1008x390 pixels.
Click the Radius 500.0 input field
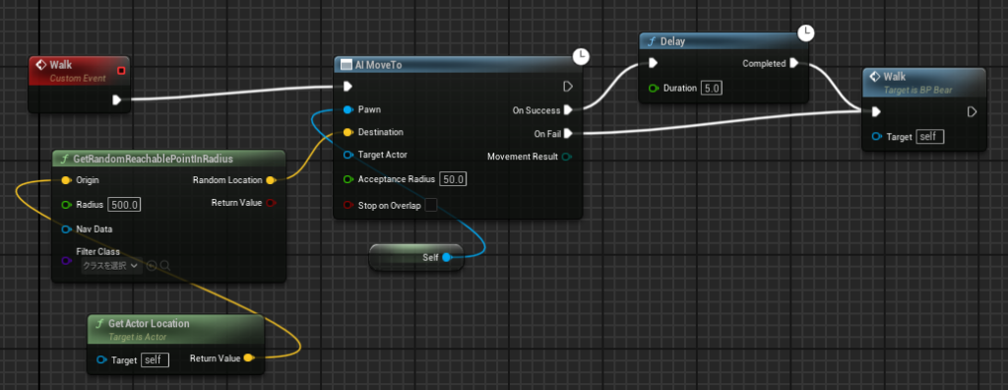point(124,205)
